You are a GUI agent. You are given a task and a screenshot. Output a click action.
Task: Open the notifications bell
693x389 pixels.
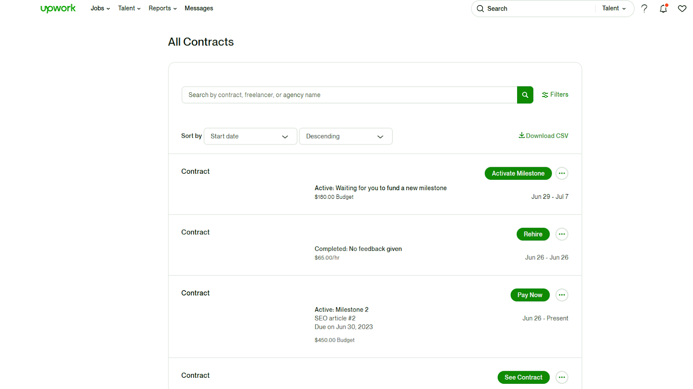click(663, 9)
